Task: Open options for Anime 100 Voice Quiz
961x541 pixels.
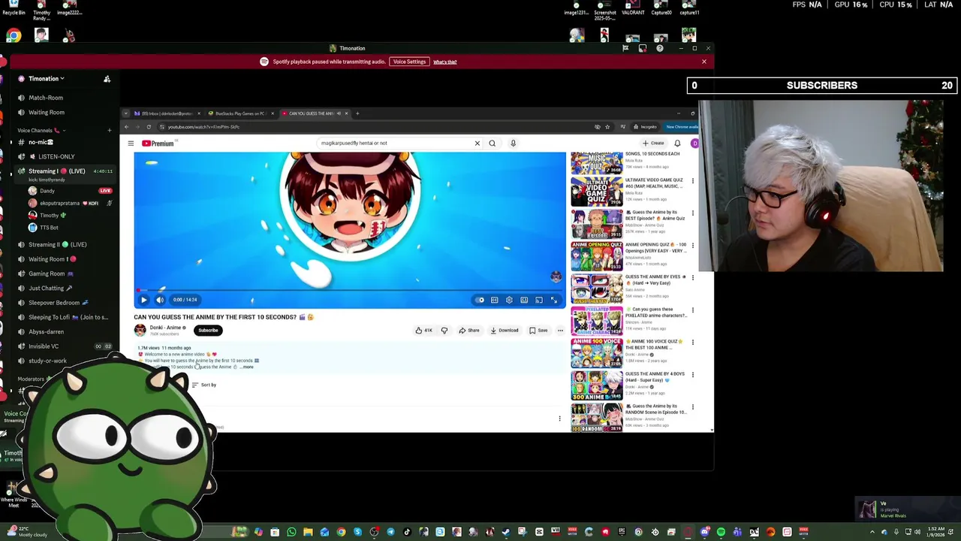Action: pyautogui.click(x=692, y=343)
